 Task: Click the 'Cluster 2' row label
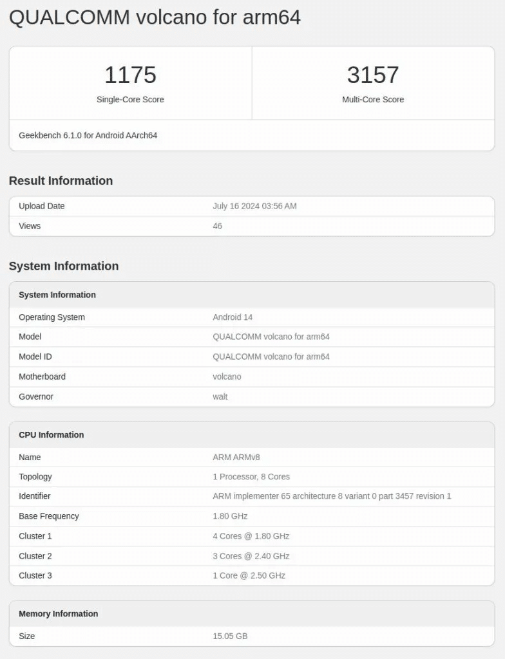pyautogui.click(x=35, y=556)
